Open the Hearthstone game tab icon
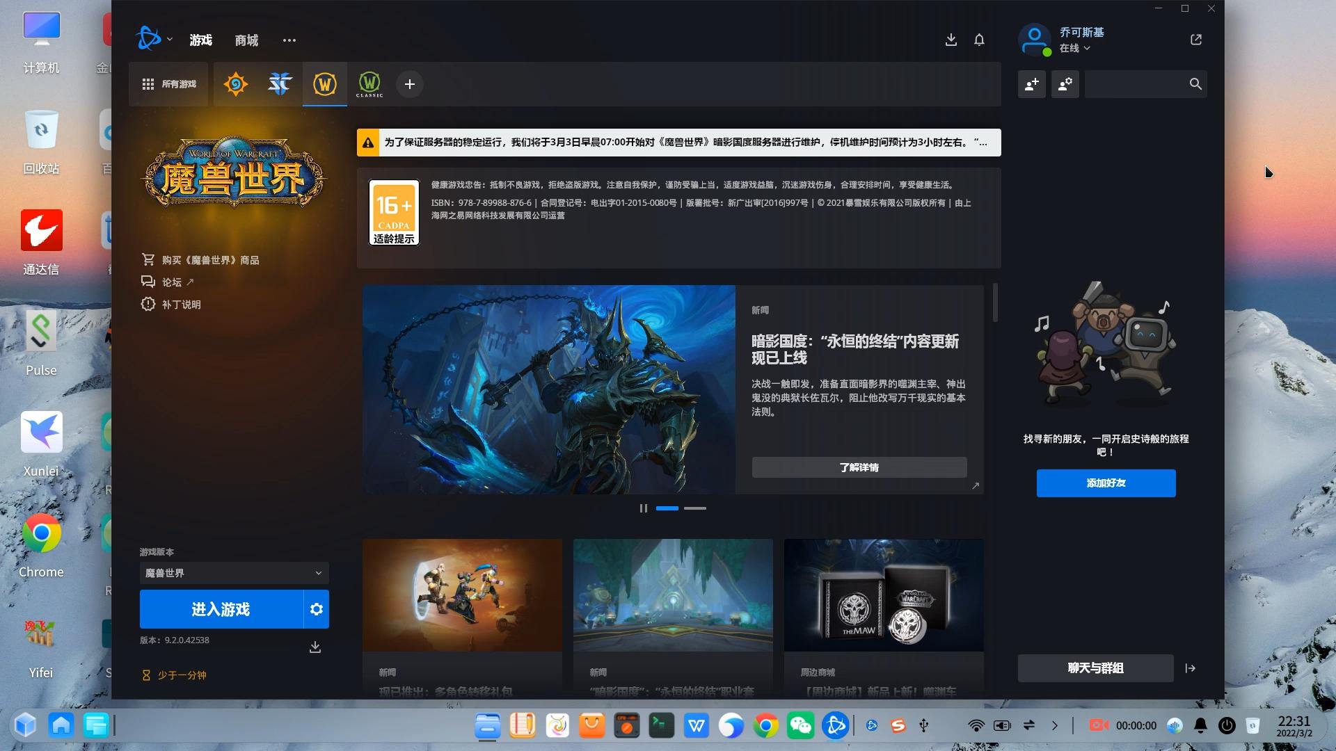The width and height of the screenshot is (1336, 751). coord(235,84)
